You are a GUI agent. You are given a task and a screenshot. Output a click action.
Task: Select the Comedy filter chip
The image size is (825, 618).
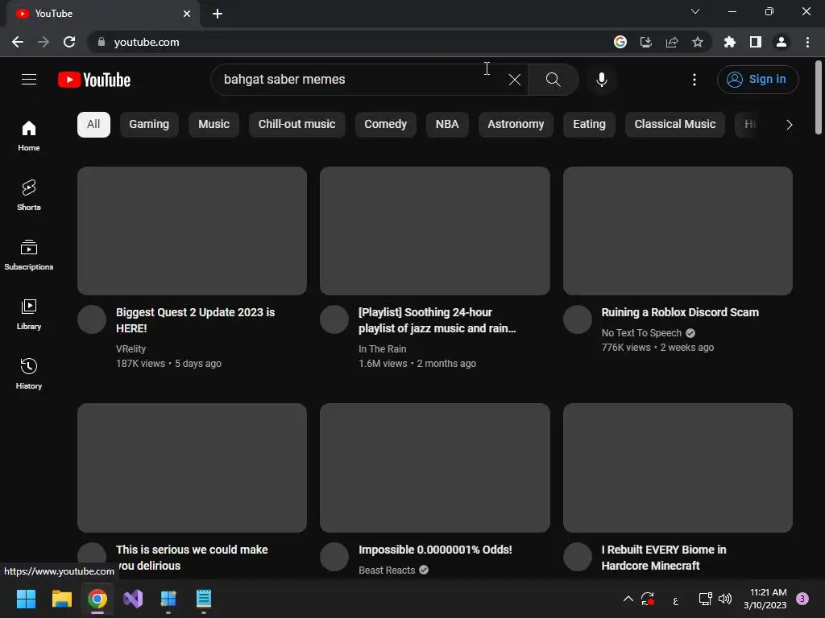(x=386, y=125)
